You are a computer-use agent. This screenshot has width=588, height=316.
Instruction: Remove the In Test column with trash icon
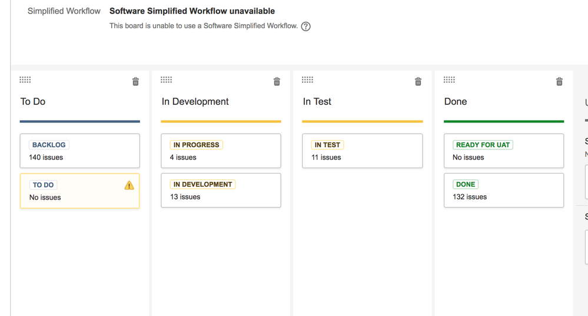[418, 82]
